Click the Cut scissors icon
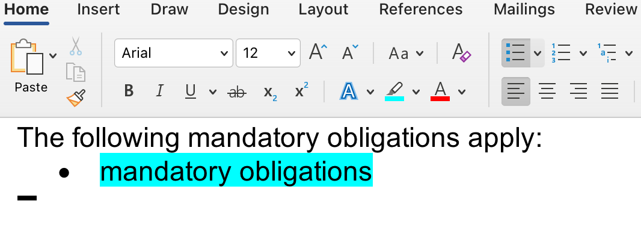641x248 pixels. (x=75, y=46)
